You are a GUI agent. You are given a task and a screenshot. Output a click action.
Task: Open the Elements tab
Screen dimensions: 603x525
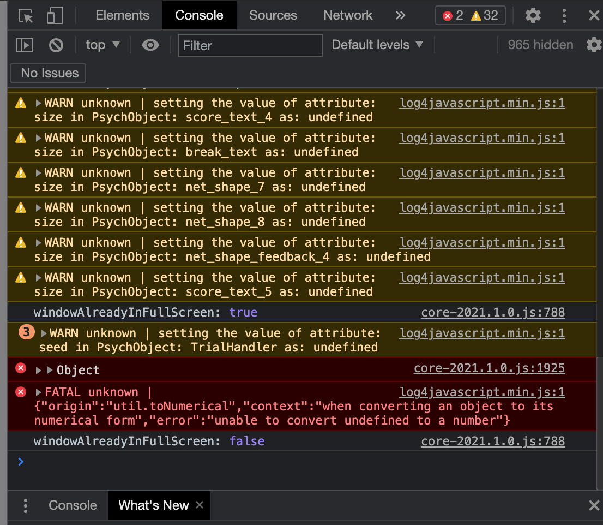point(122,15)
